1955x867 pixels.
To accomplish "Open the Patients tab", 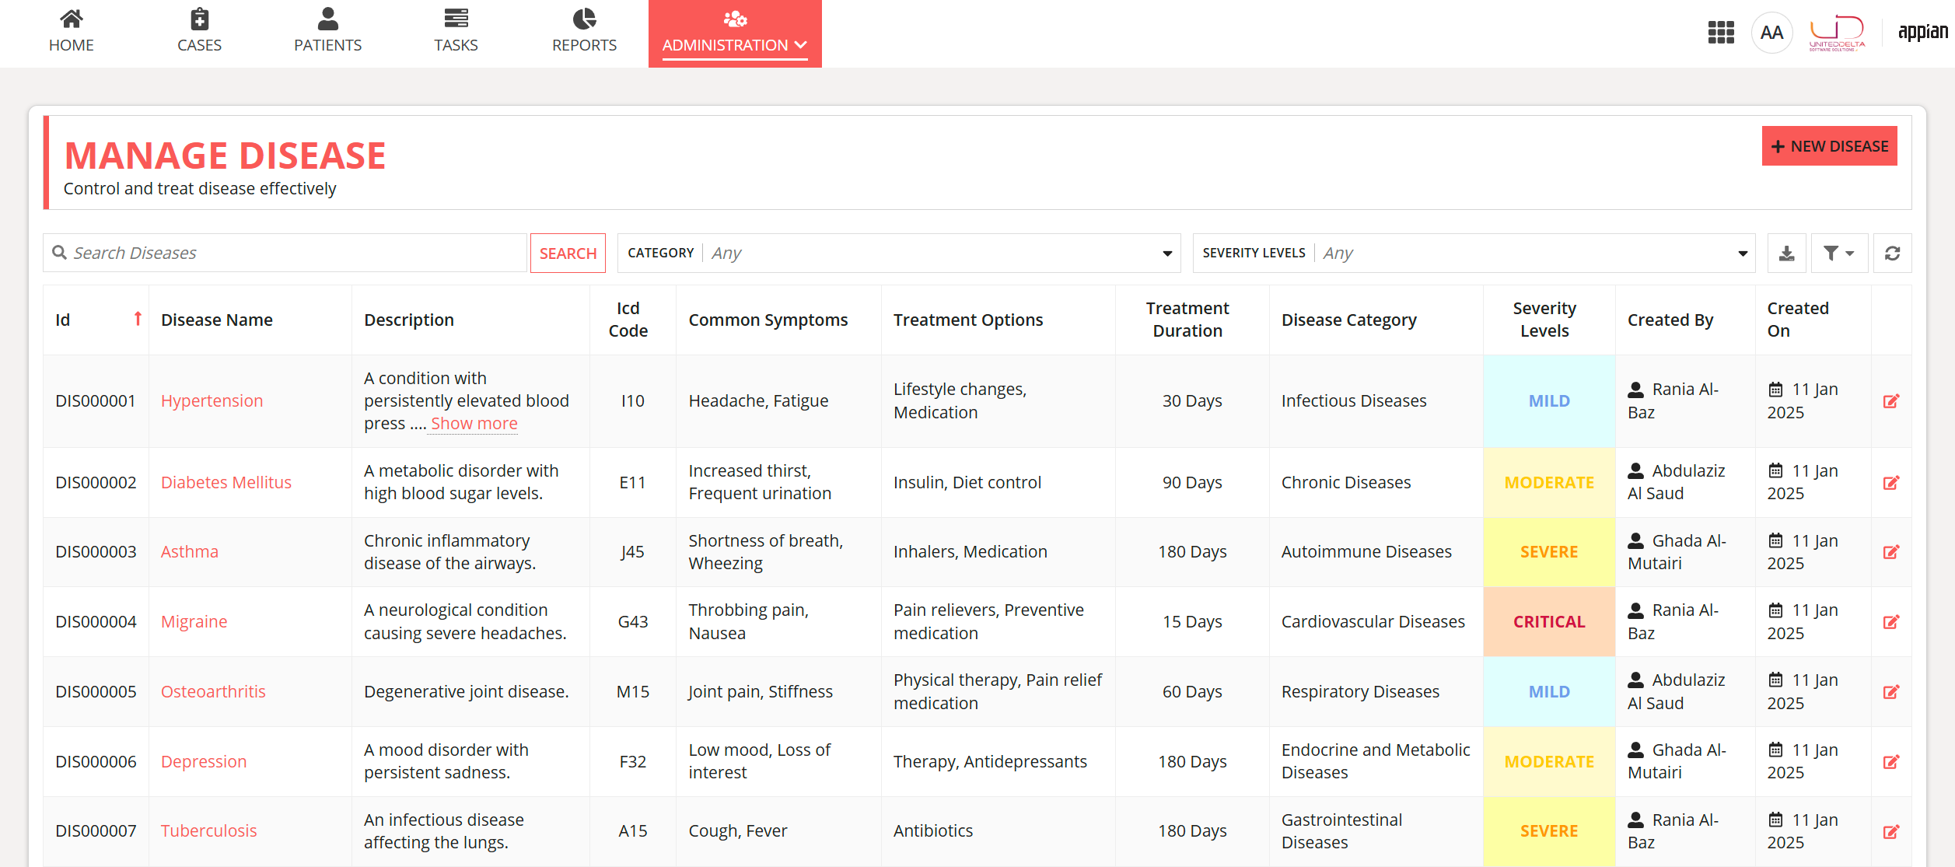I will tap(328, 33).
